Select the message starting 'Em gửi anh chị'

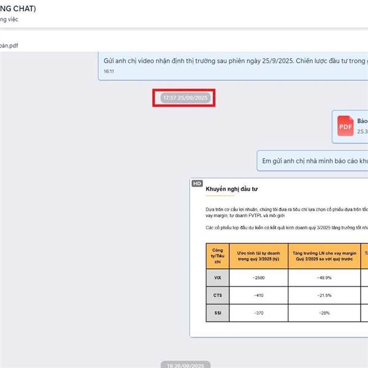[x=314, y=161]
